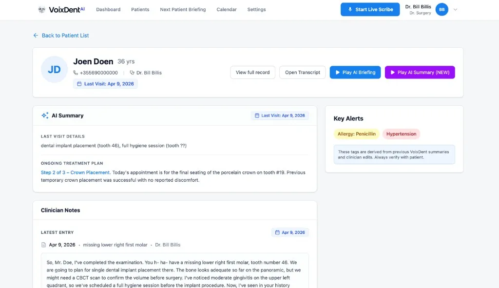Click the tags verification notice in Key Alerts
The image size is (499, 288).
pyautogui.click(x=394, y=154)
